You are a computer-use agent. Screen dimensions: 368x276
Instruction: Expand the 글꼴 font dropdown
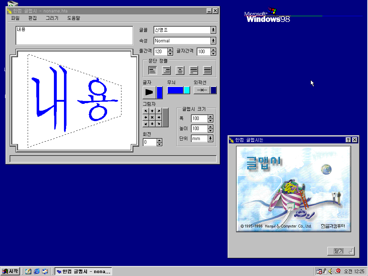(x=213, y=30)
